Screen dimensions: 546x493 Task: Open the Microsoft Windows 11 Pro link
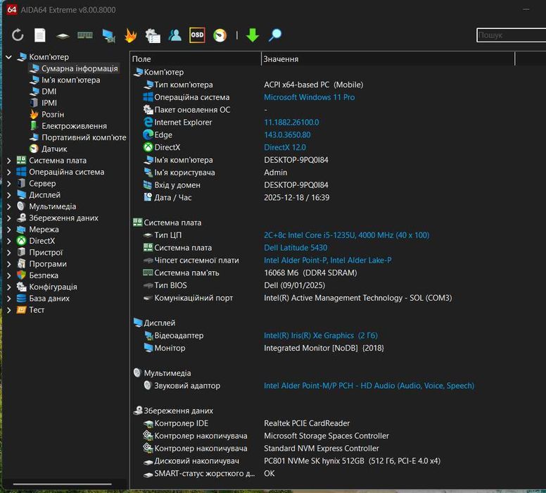click(309, 97)
